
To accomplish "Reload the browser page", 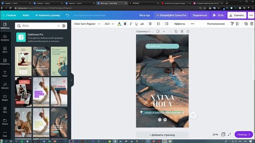I will pyautogui.click(x=10, y=8).
